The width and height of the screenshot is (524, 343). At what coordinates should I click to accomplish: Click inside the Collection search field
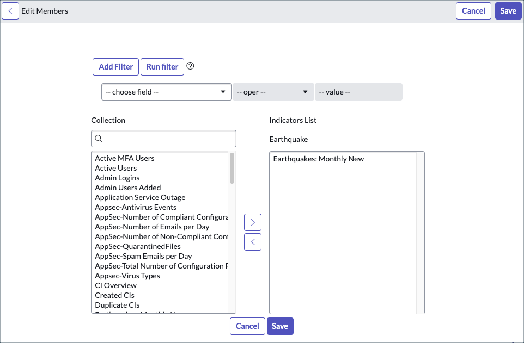click(163, 139)
